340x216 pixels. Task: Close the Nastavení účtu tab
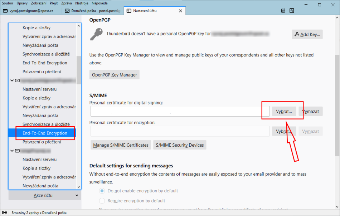[x=180, y=11]
